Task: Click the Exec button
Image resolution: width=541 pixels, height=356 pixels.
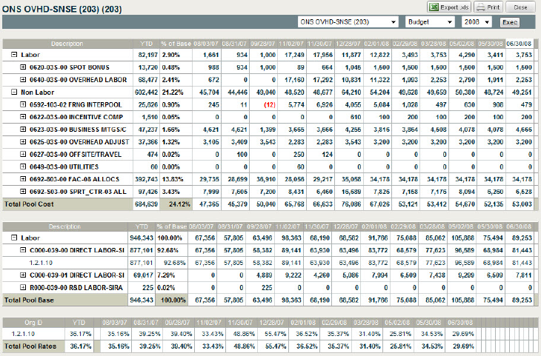Action: point(510,22)
